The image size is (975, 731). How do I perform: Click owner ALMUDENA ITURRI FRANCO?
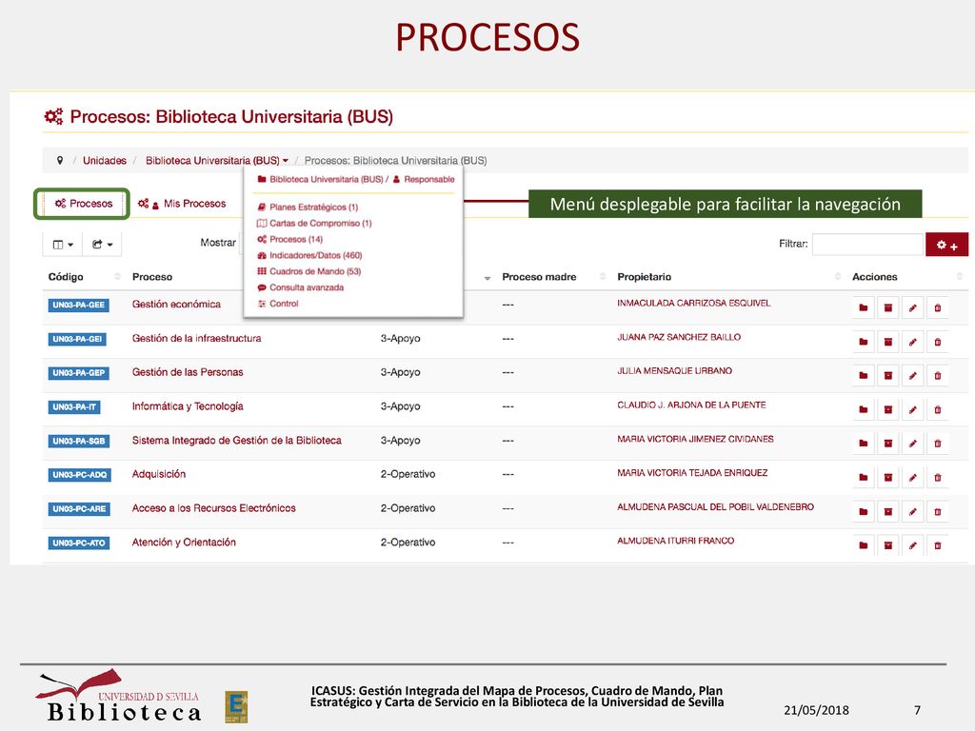pos(675,541)
